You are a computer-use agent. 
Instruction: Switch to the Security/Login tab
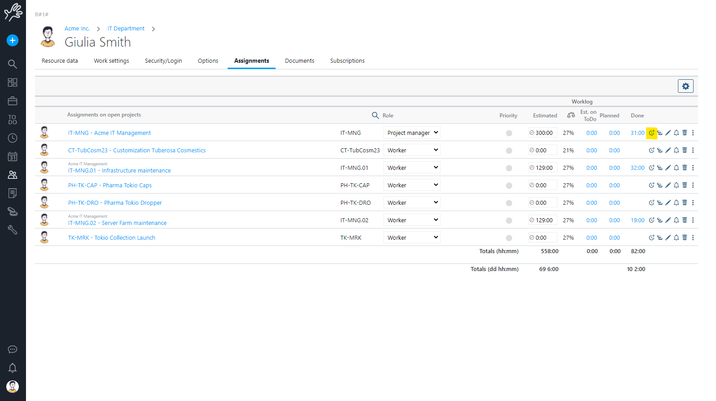[163, 61]
